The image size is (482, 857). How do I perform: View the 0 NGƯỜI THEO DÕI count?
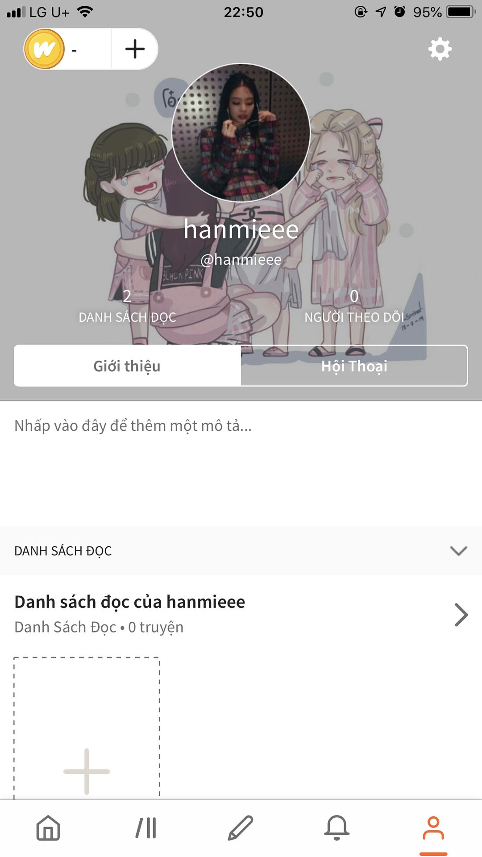point(354,306)
